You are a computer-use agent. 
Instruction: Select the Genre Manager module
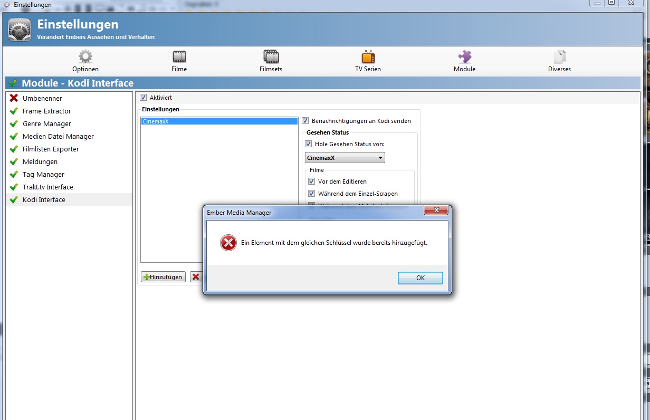click(x=69, y=123)
